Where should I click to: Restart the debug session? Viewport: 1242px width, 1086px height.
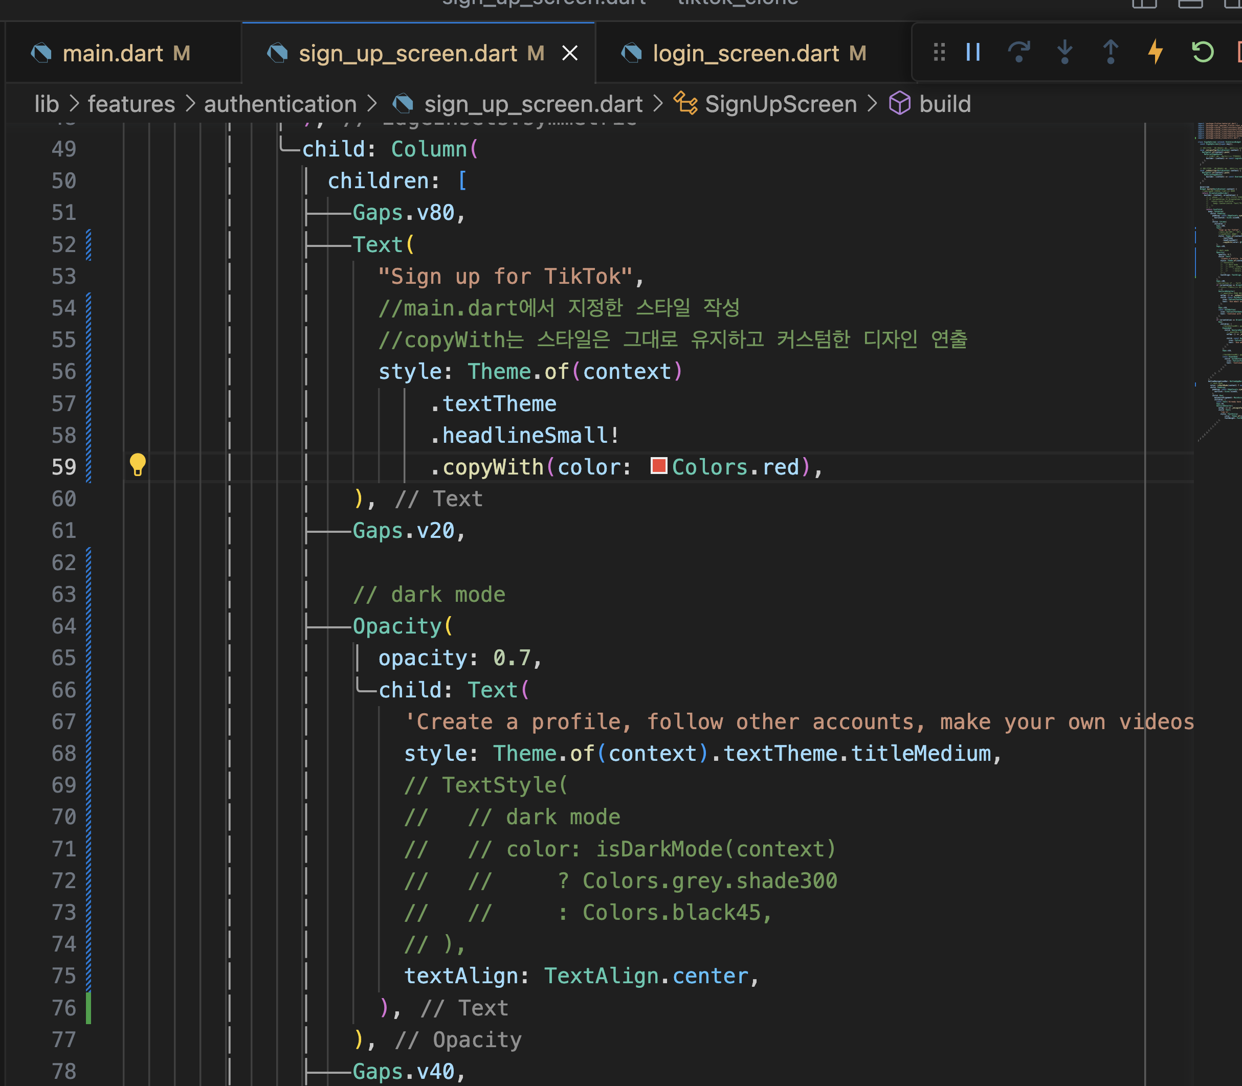[x=1203, y=52]
